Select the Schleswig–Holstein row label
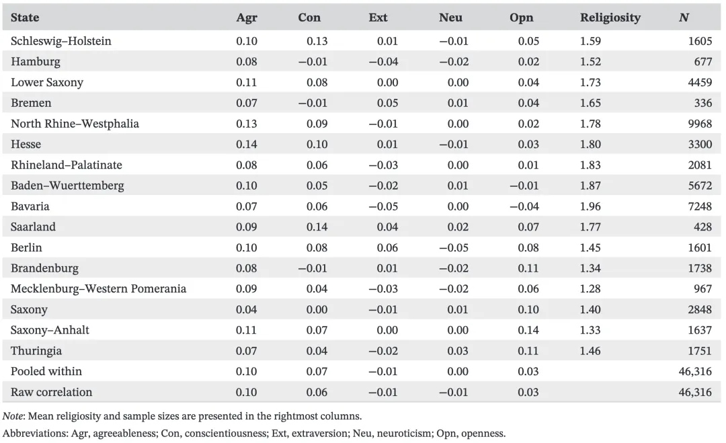 tap(61, 41)
